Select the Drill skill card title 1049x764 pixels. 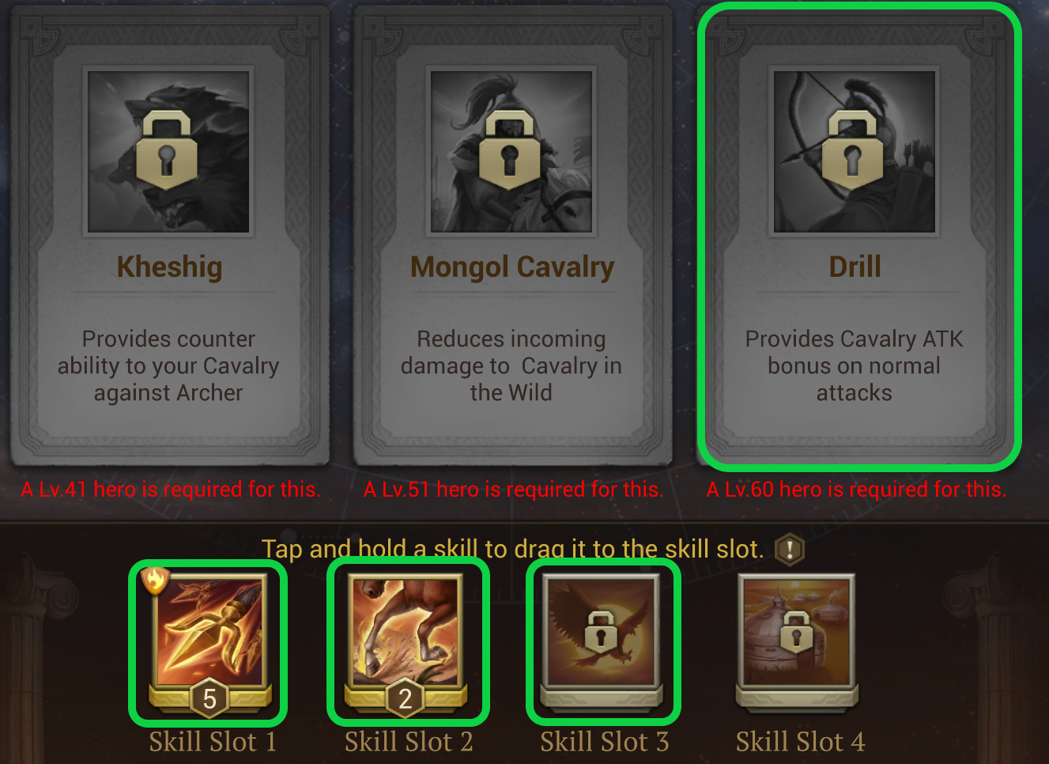pyautogui.click(x=855, y=267)
